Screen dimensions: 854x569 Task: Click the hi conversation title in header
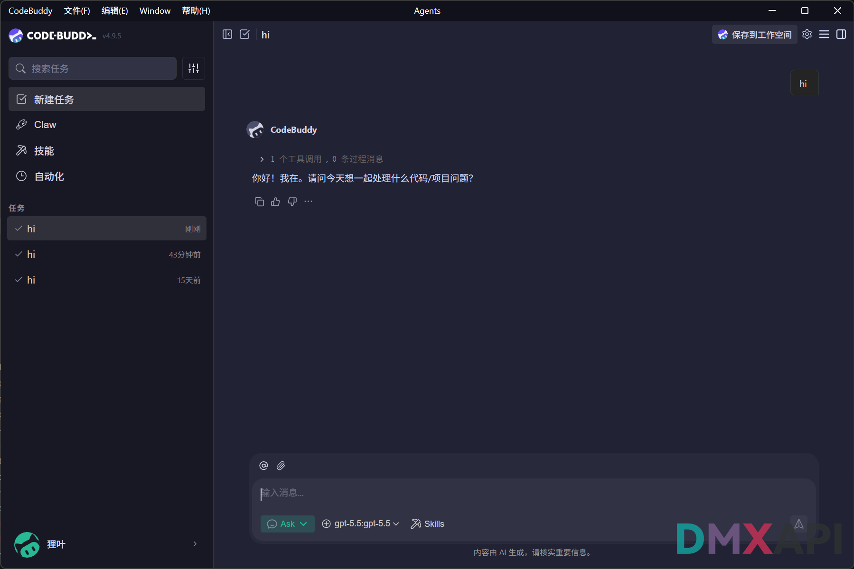coord(265,35)
